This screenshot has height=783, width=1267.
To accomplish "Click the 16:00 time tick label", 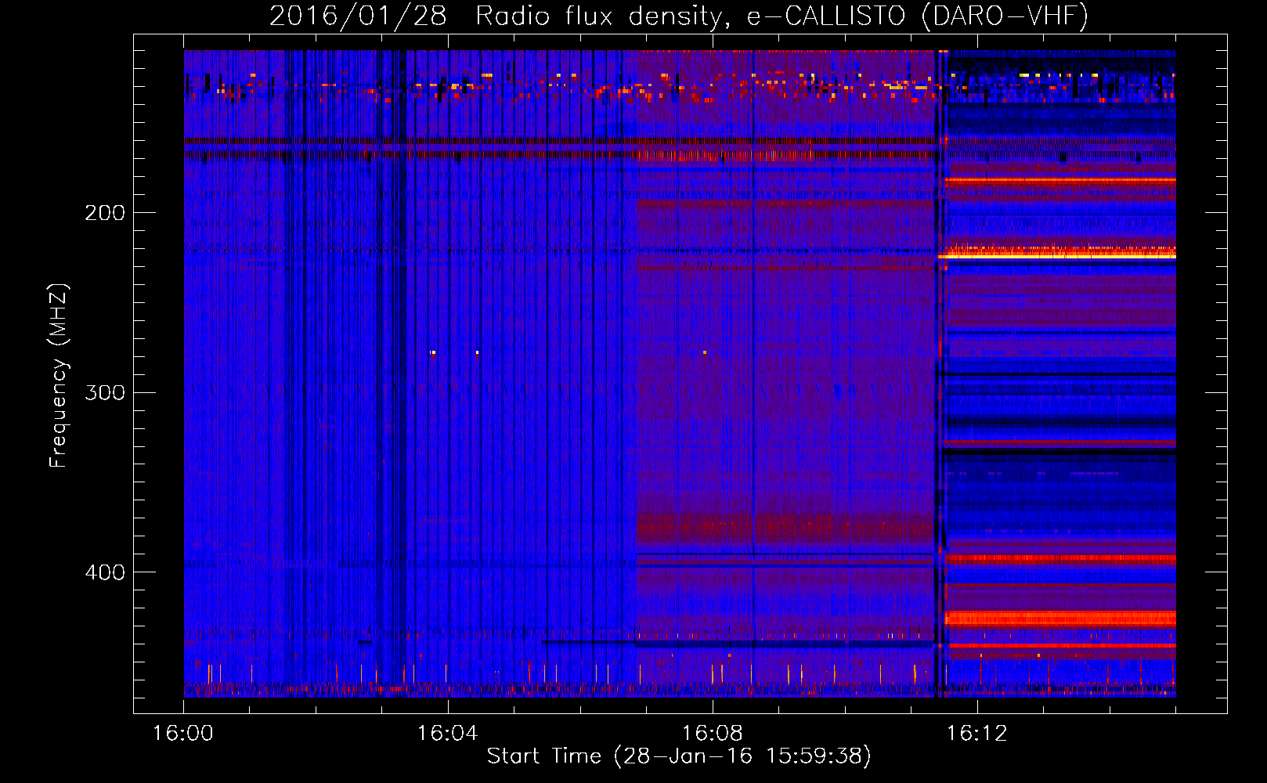I will click(x=183, y=733).
